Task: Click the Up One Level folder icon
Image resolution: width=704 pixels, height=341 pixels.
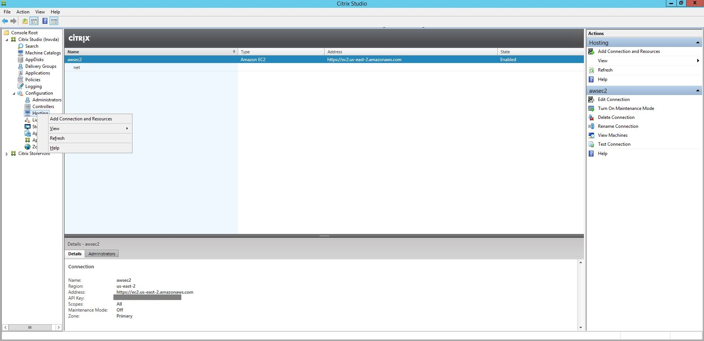Action: click(25, 21)
